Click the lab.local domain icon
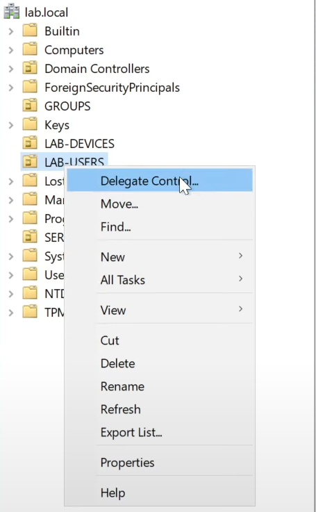The width and height of the screenshot is (316, 512). 12,12
